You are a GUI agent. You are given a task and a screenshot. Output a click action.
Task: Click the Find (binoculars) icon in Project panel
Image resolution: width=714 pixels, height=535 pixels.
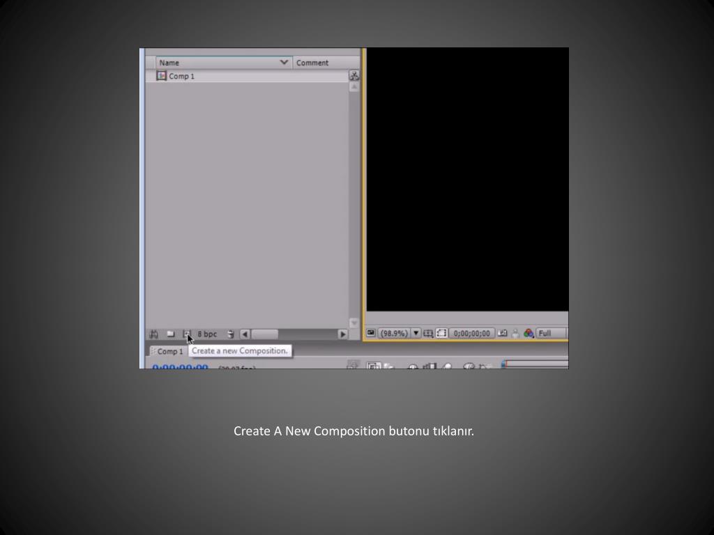pyautogui.click(x=154, y=334)
